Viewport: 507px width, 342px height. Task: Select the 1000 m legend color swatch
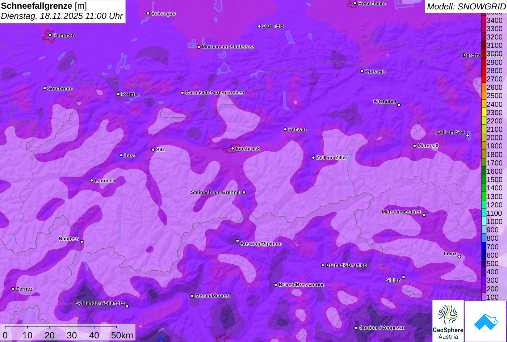tap(484, 221)
